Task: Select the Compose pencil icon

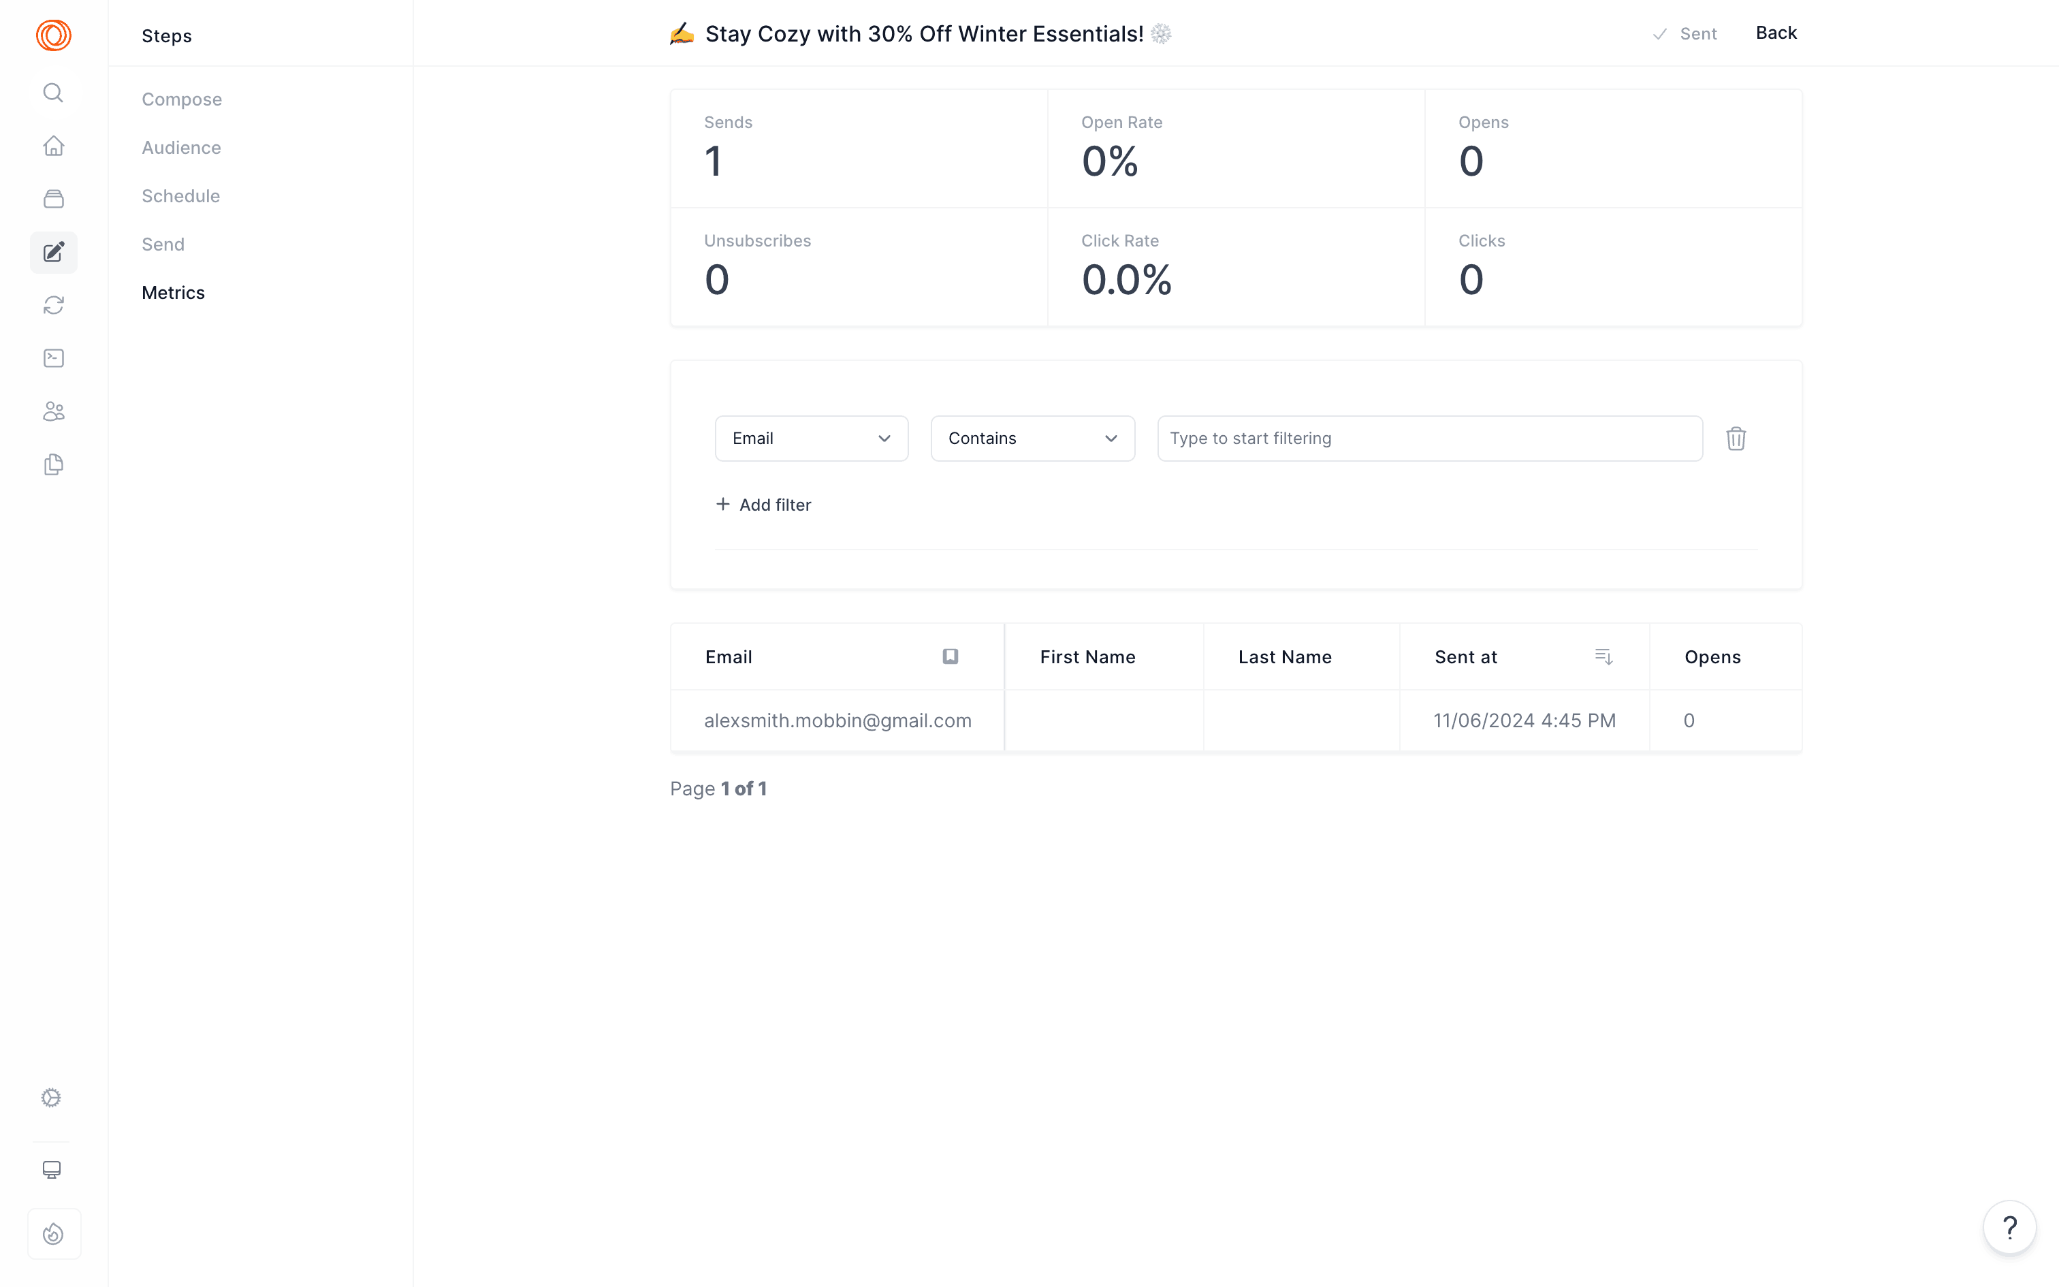Action: [52, 252]
